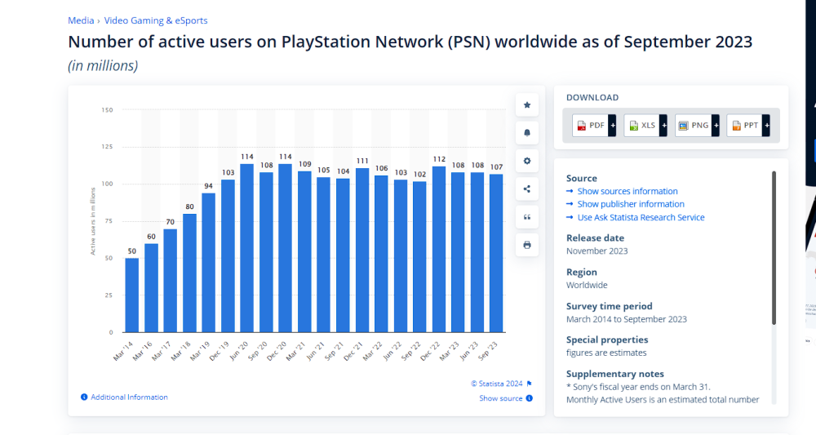Open Use Ask Statista Research Service
Image resolution: width=816 pixels, height=435 pixels.
pos(641,217)
